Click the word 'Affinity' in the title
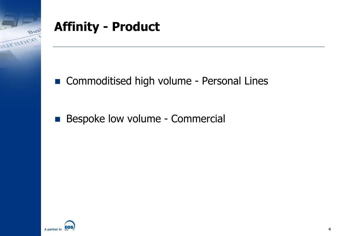The height and width of the screenshot is (236, 341). click(76, 27)
